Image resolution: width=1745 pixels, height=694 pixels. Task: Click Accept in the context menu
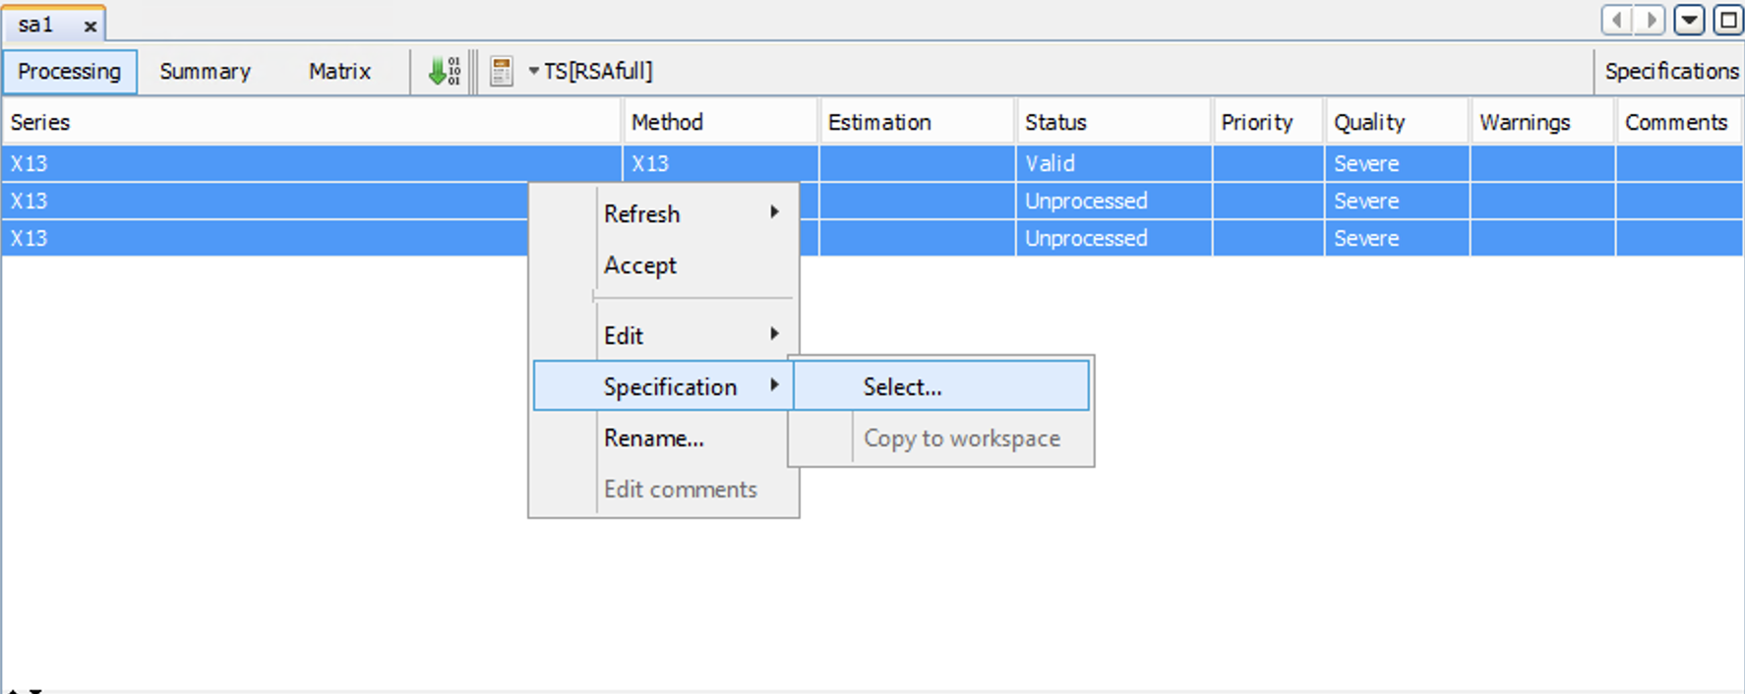click(x=640, y=265)
